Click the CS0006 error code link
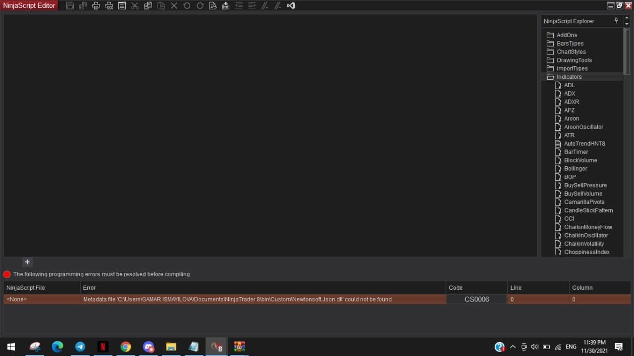This screenshot has width=634, height=356. [x=476, y=299]
